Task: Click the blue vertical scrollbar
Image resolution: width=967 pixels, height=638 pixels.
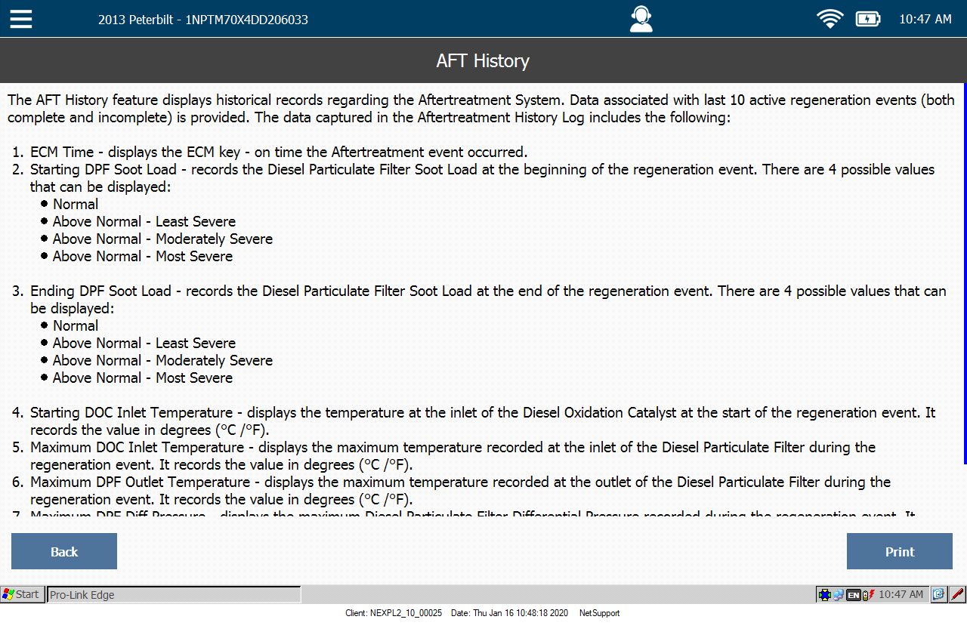Action: tap(964, 272)
